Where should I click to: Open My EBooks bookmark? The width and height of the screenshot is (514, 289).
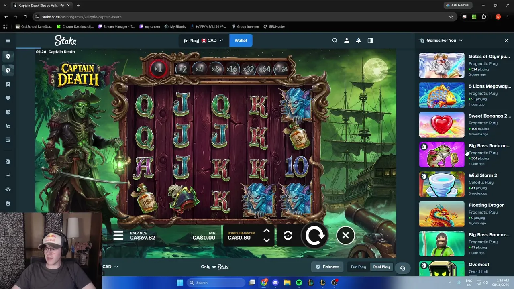(175, 27)
